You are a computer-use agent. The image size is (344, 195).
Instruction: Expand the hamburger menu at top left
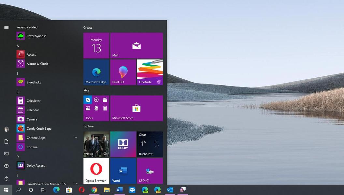coord(7,27)
